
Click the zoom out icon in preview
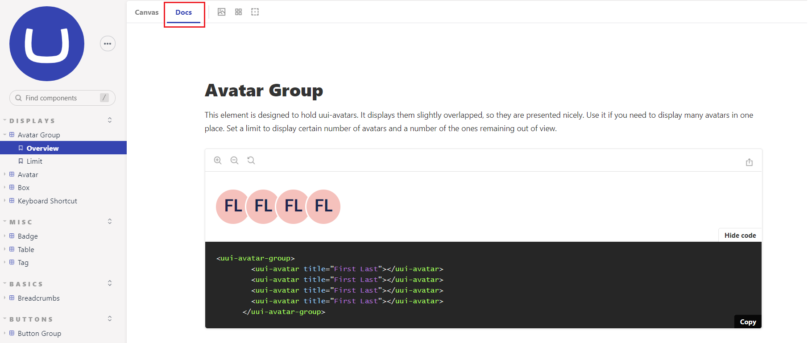pyautogui.click(x=234, y=161)
